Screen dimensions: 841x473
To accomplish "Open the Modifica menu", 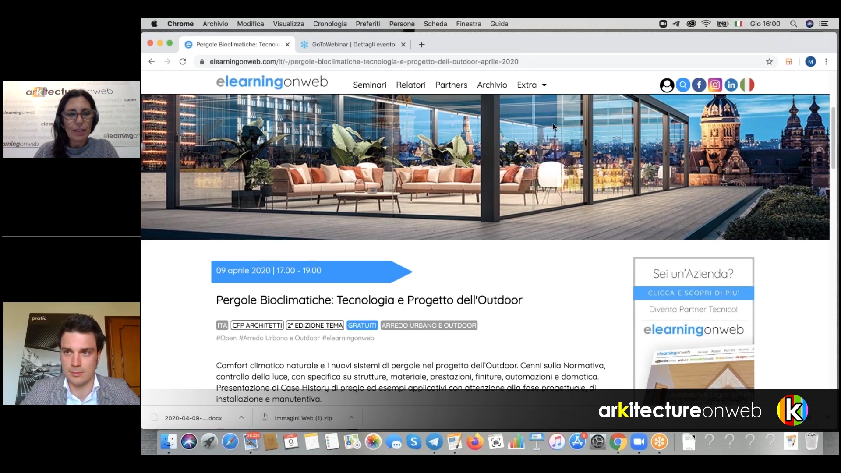I will pos(251,24).
